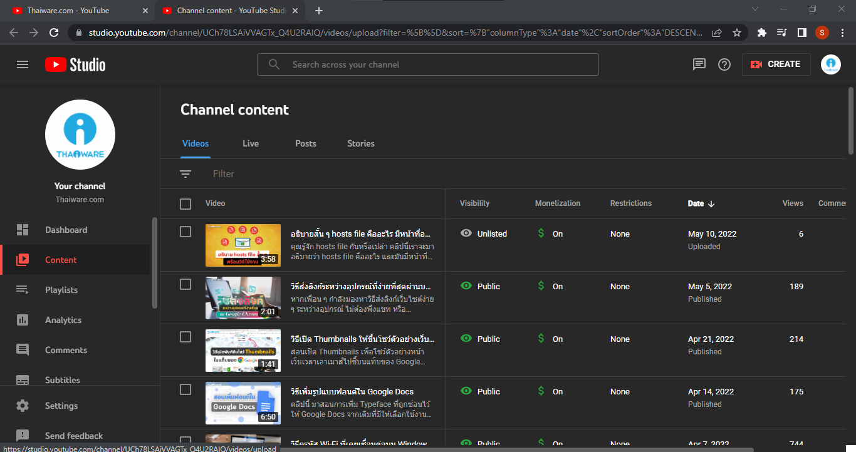Click Send feedback in the sidebar
The image size is (856, 452).
73,436
